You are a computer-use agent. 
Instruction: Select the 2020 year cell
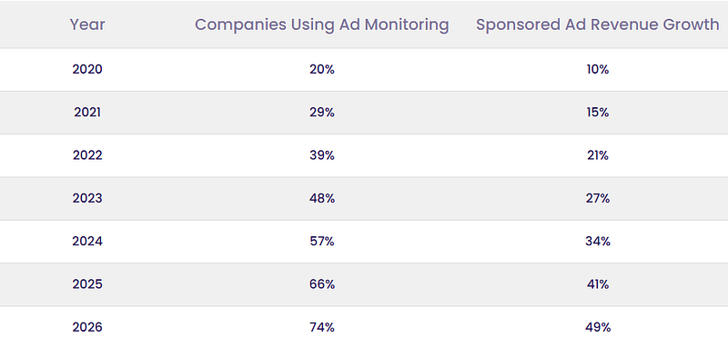87,69
